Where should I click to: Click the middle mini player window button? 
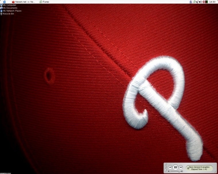(166, 167)
